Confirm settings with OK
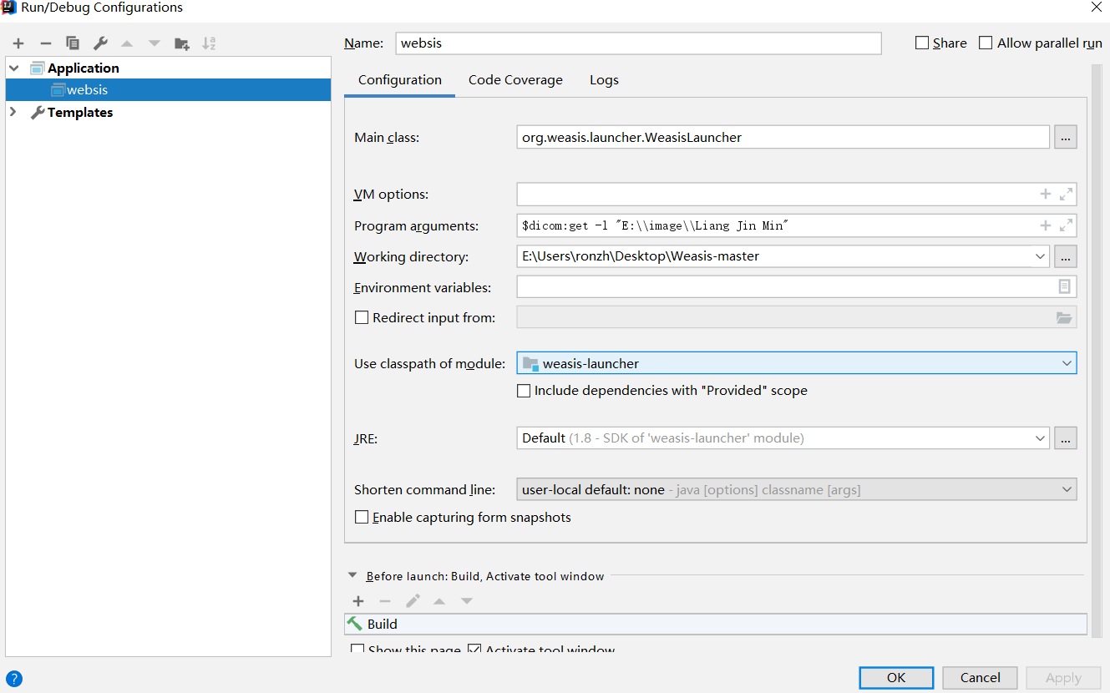This screenshot has height=693, width=1110. 896,677
